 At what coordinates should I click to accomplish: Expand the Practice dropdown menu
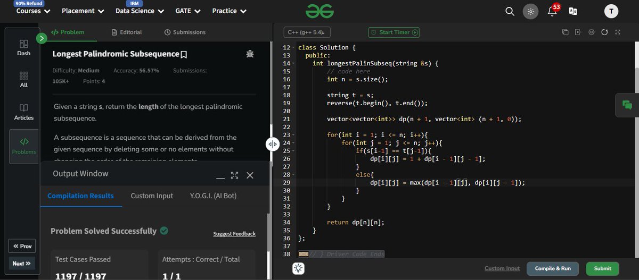230,11
